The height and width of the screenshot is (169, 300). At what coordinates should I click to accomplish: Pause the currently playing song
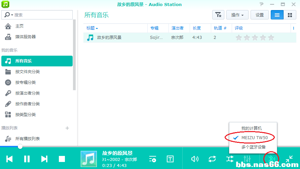(x=27, y=159)
